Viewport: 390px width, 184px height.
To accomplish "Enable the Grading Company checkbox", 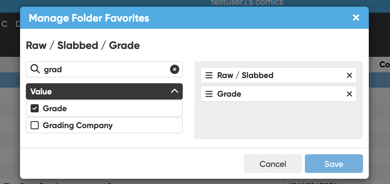I will tap(35, 125).
